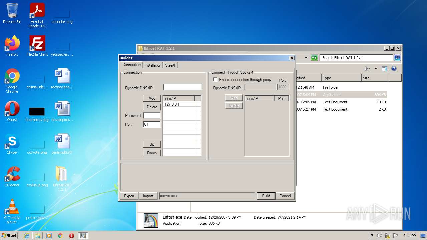Open VLC media player shortcut
This screenshot has height=240, width=427.
12,211
